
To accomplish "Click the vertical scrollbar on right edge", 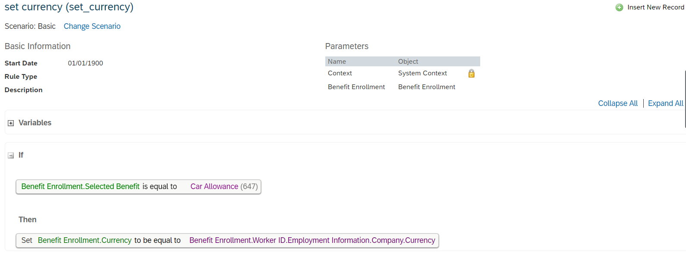I will [x=685, y=99].
